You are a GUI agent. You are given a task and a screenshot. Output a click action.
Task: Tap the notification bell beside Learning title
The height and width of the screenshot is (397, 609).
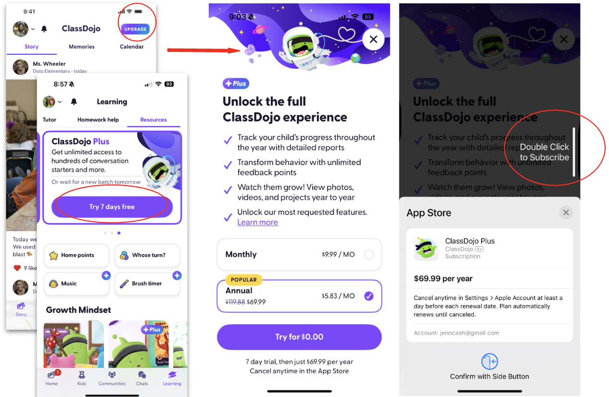(x=74, y=102)
